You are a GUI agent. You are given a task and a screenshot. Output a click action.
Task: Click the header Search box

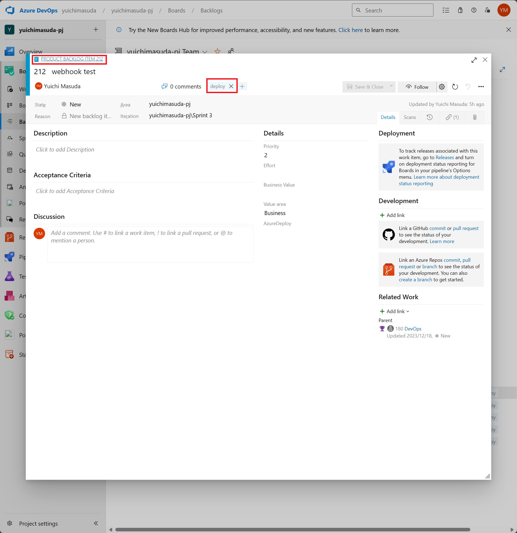(x=392, y=10)
